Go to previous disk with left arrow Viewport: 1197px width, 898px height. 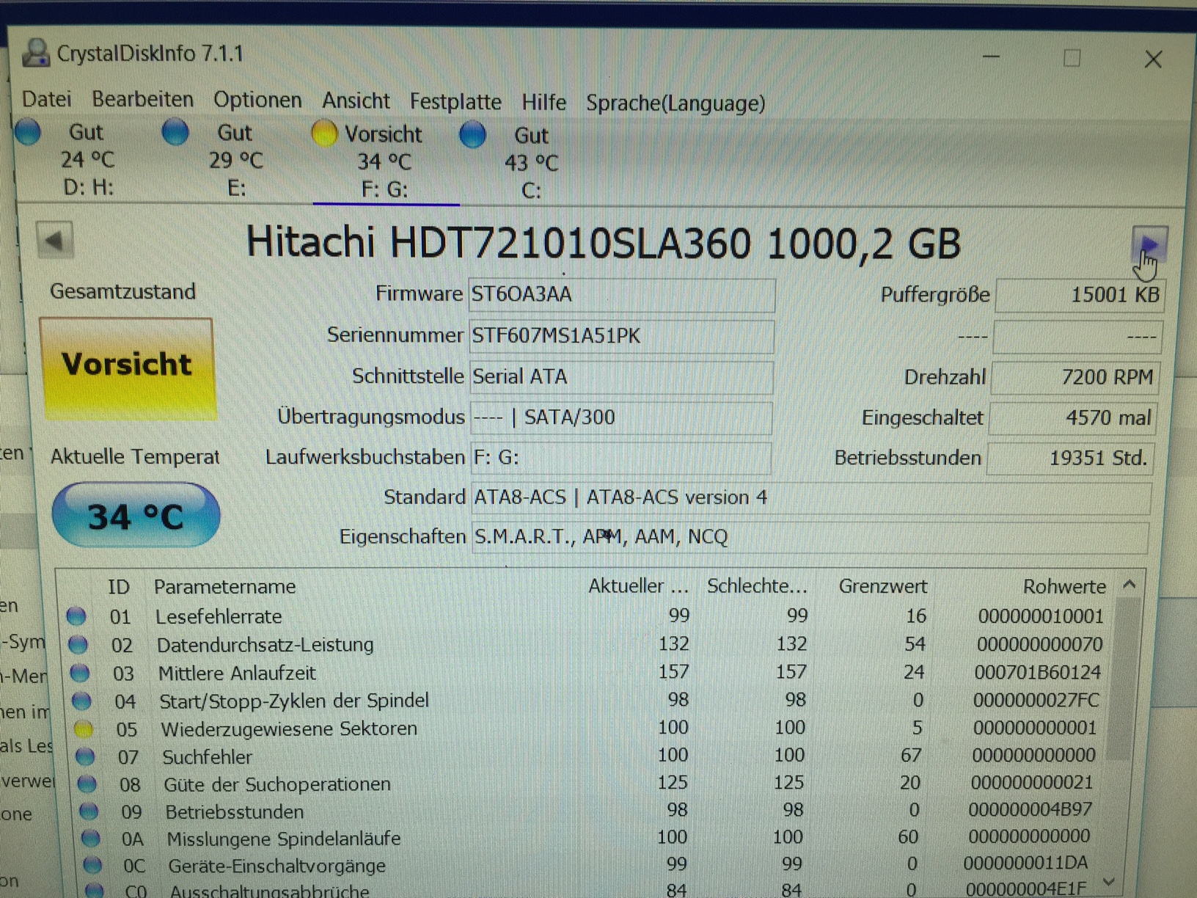click(x=55, y=240)
